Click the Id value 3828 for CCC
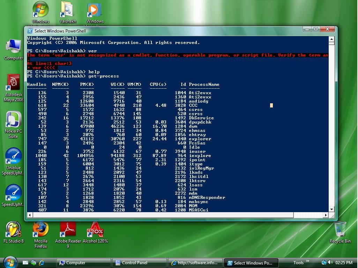Viewport: 358px width, 268px height. click(x=180, y=105)
